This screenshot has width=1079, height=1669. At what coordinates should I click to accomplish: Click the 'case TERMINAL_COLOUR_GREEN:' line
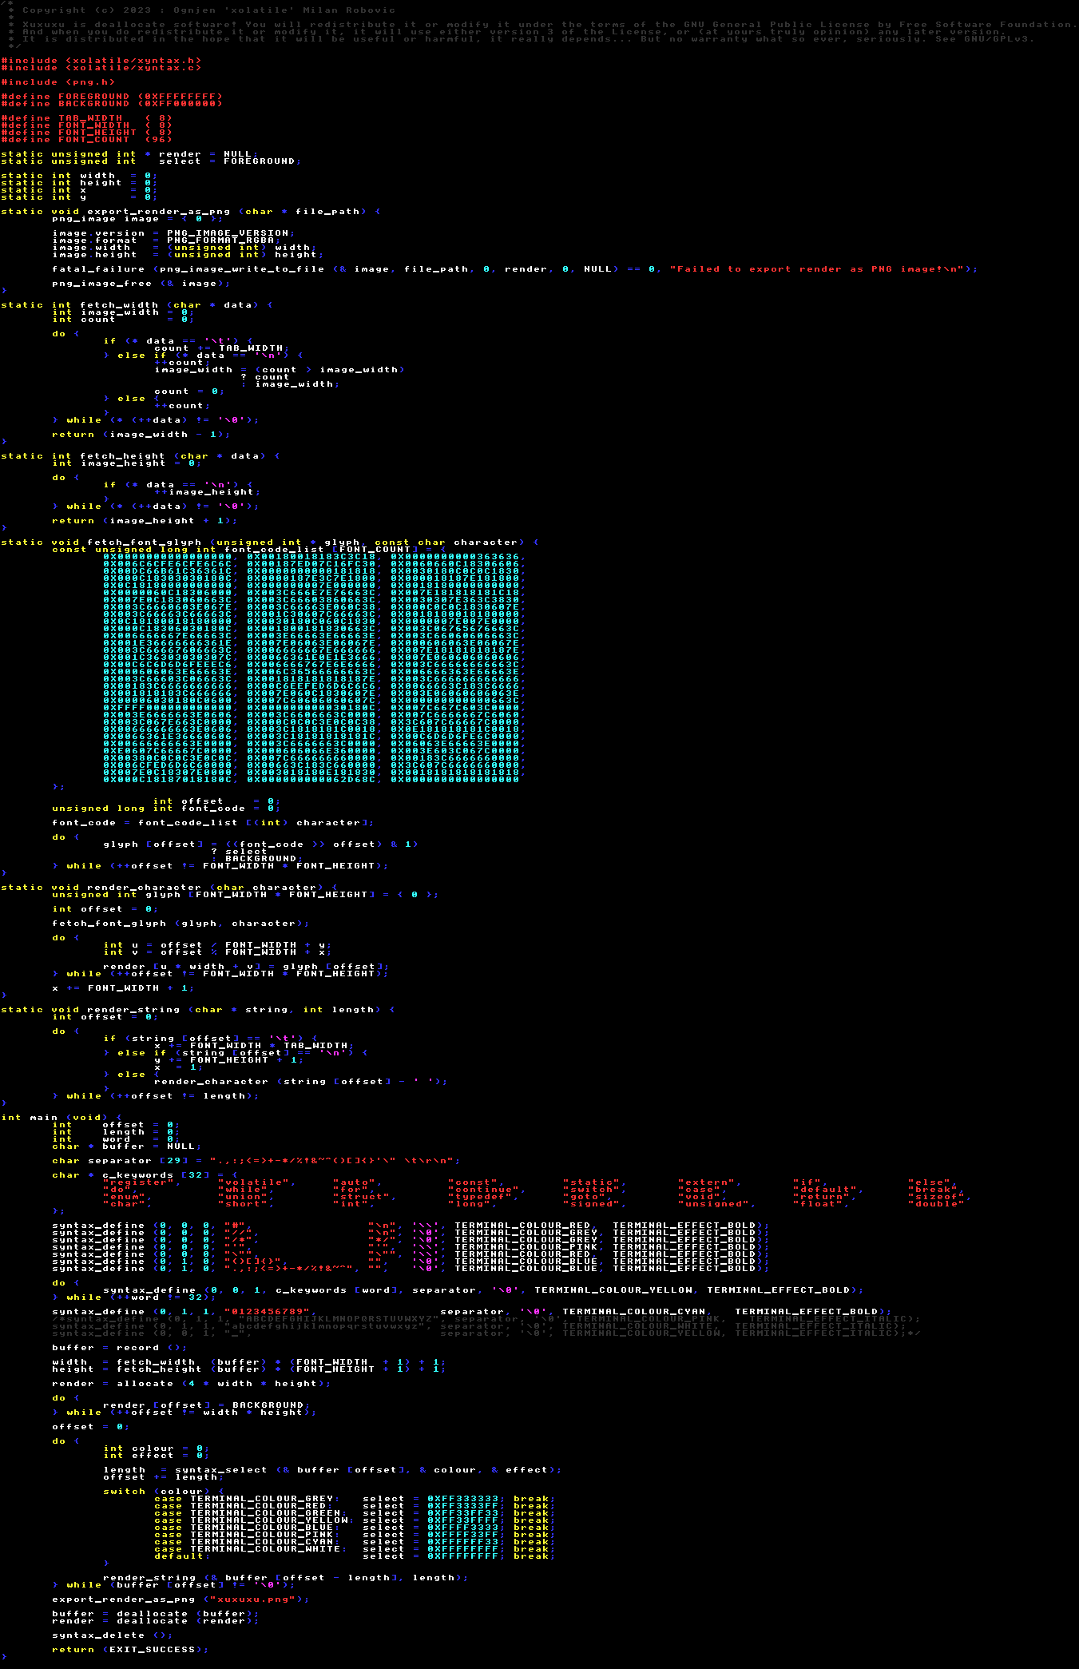tap(355, 1513)
